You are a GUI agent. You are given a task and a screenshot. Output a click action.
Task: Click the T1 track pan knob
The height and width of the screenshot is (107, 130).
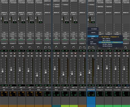(x=13, y=47)
